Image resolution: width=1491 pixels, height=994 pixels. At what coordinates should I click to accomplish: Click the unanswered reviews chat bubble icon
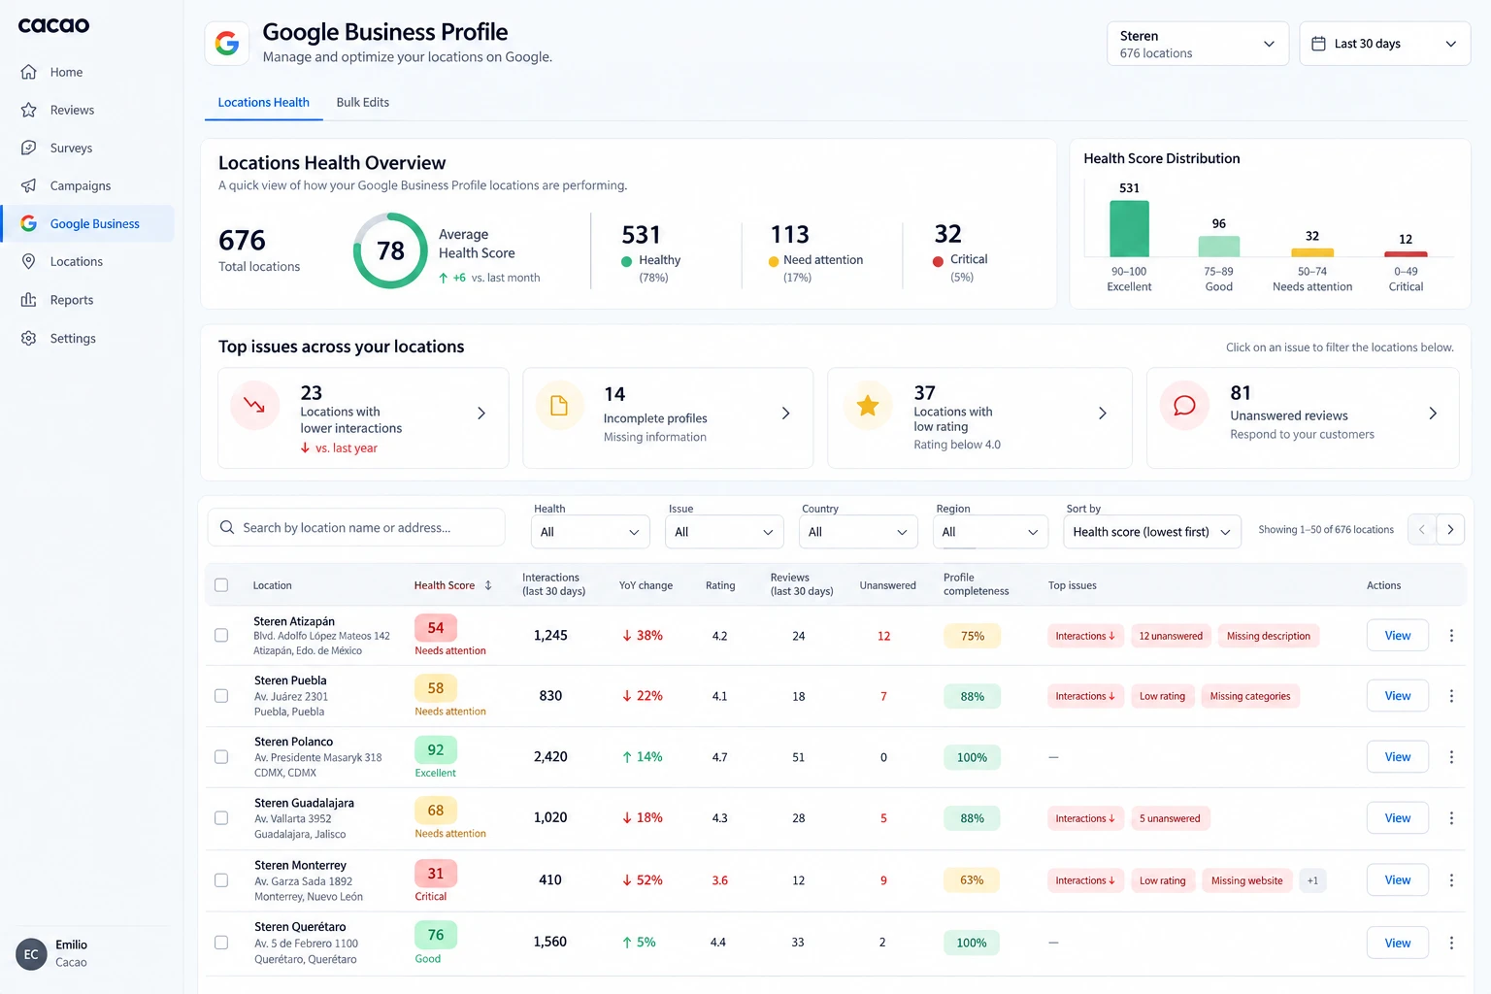[x=1184, y=405]
